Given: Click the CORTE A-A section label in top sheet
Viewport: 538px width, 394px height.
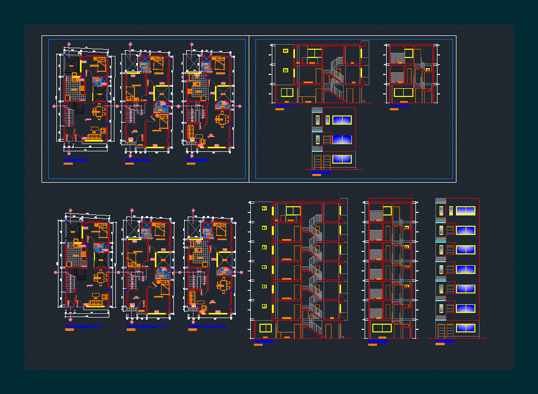Looking at the screenshot, I should [285, 105].
